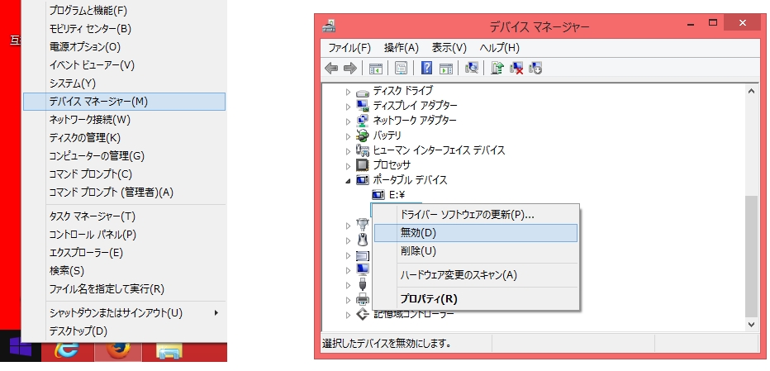
Task: Click the vertical scrollbar thumb in device tree
Action: pyautogui.click(x=751, y=256)
